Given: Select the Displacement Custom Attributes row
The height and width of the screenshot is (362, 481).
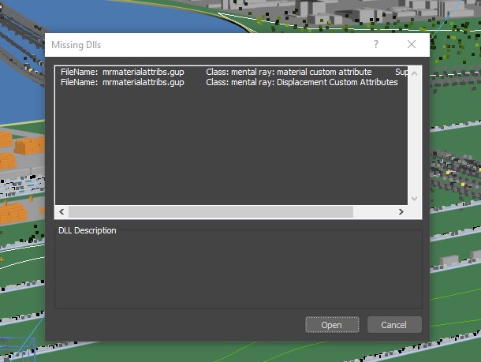Looking at the screenshot, I should click(231, 82).
